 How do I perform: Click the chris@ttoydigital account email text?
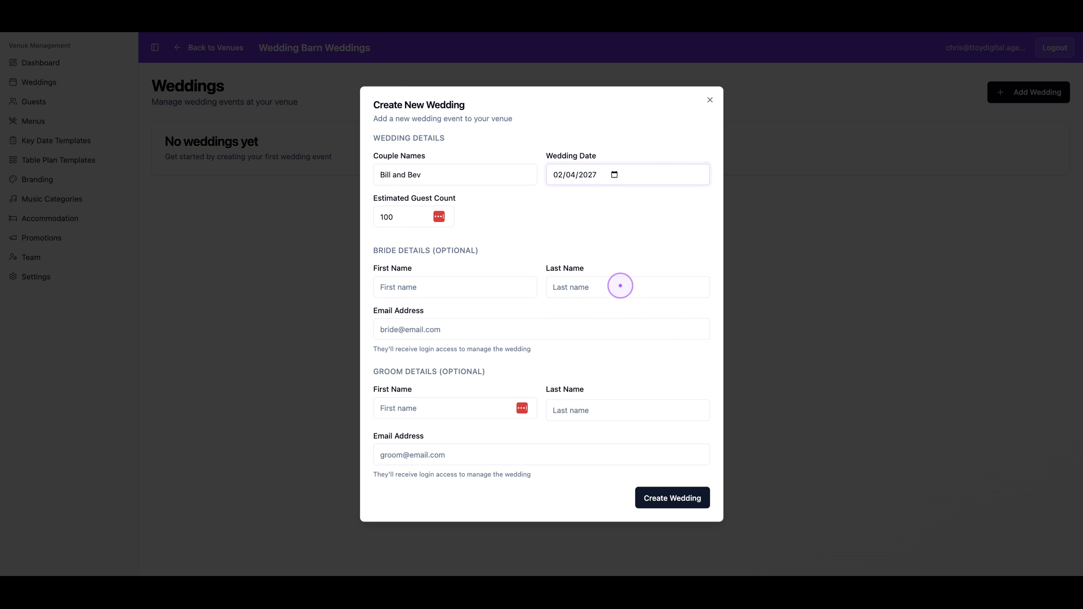[x=985, y=47]
